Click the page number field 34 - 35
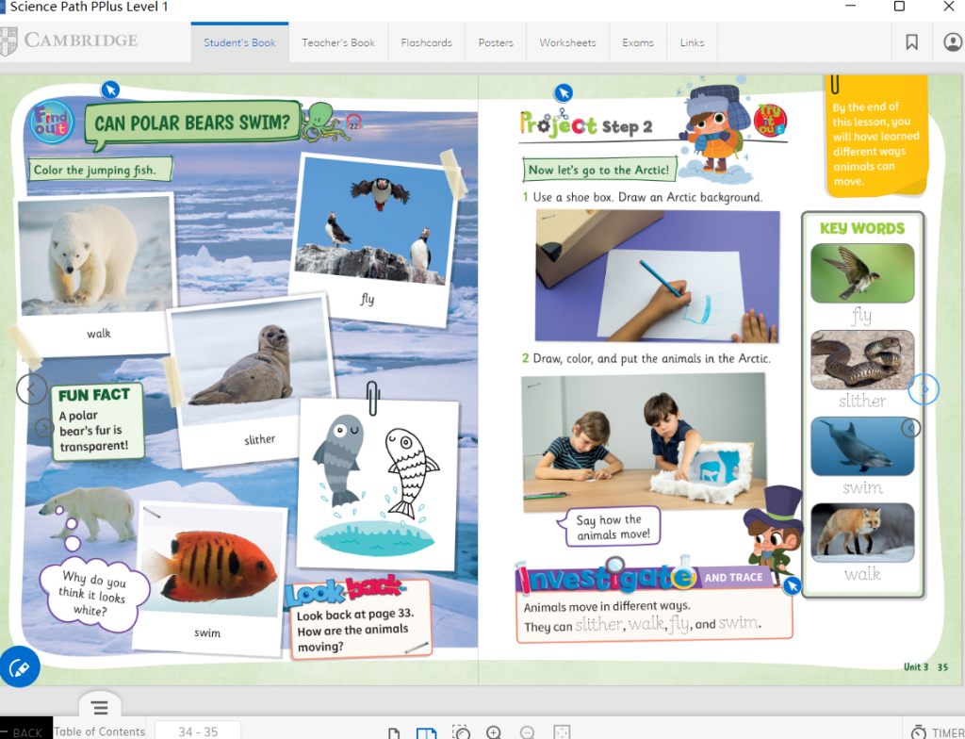The height and width of the screenshot is (739, 965). 198,731
